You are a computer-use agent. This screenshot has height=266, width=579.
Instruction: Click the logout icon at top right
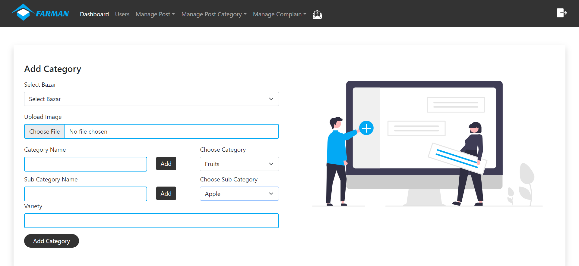(562, 13)
